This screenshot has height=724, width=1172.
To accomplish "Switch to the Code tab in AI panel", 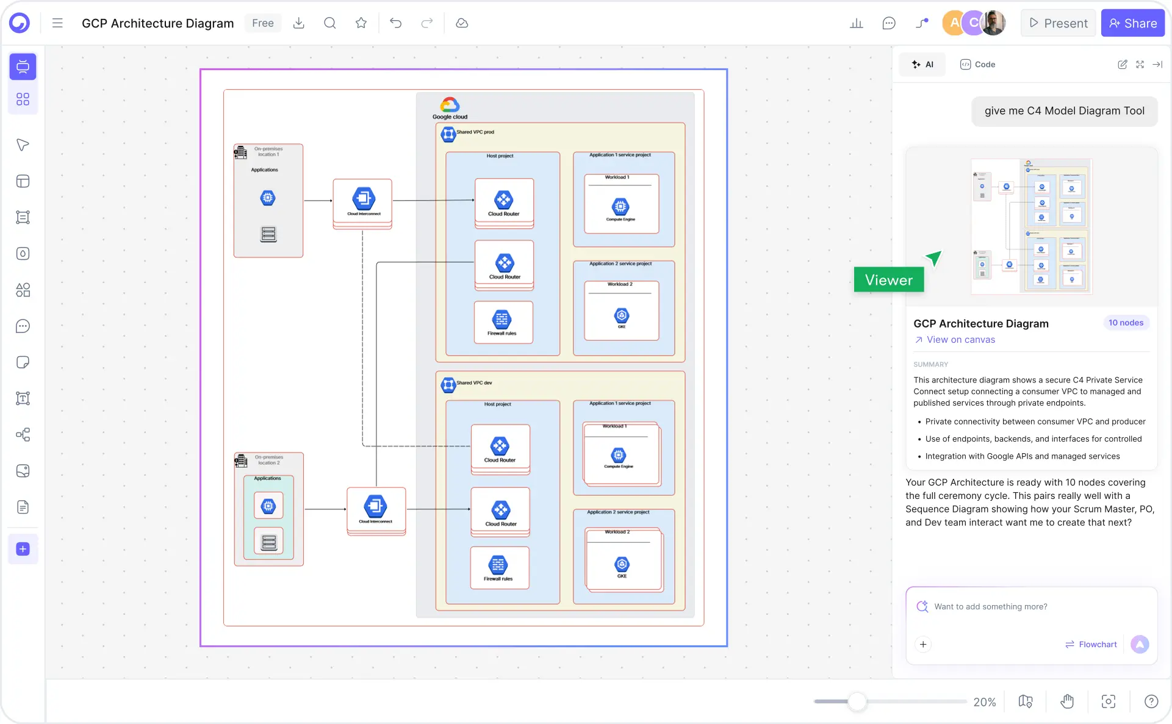I will 977,64.
